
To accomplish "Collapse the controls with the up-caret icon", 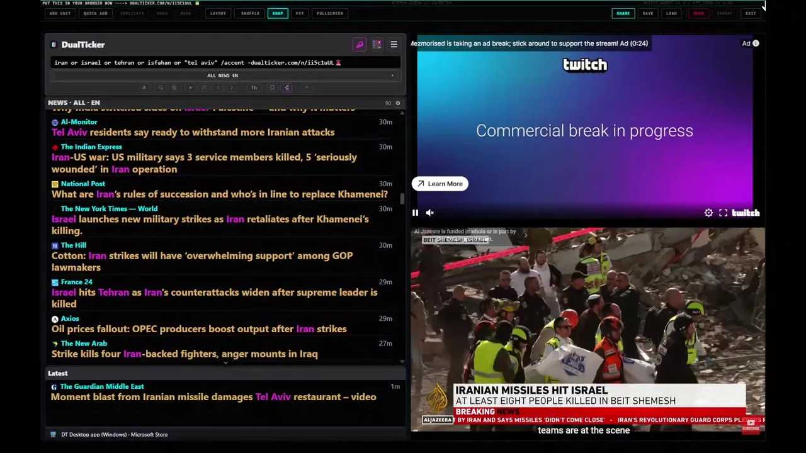I will pyautogui.click(x=307, y=87).
